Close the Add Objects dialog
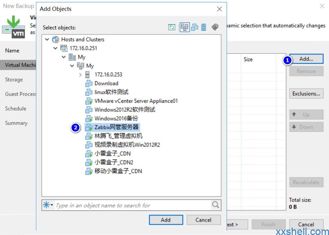 [219, 9]
